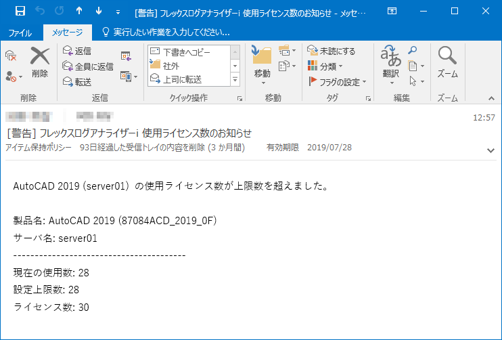Open the ファイル tab
The image size is (502, 340).
(20, 33)
